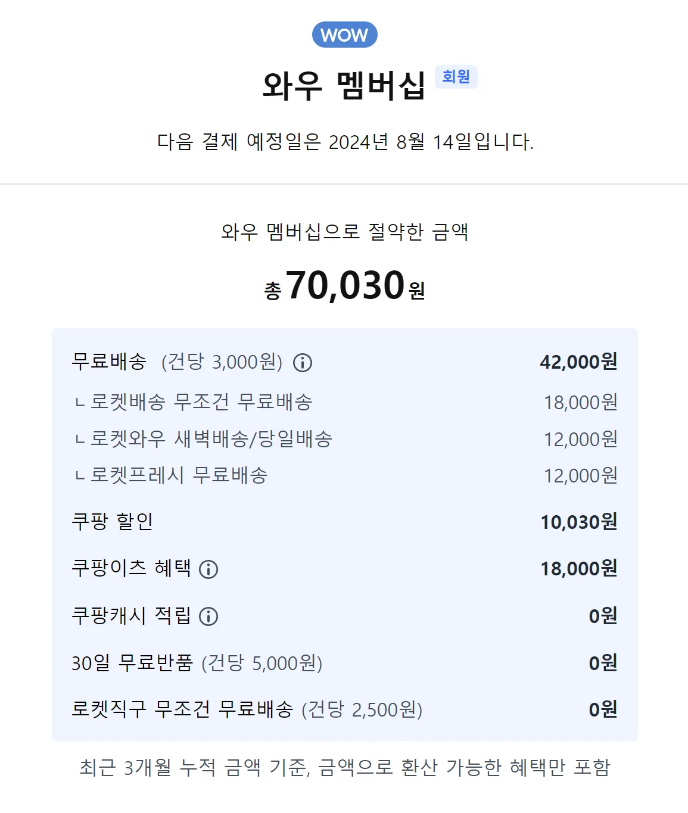
Task: Open info icon next to 무료배송
Action: point(303,363)
